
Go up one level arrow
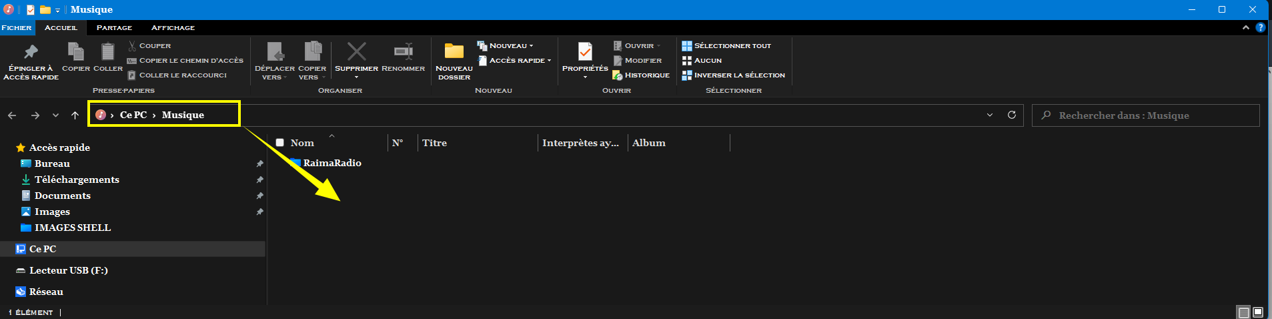click(75, 115)
